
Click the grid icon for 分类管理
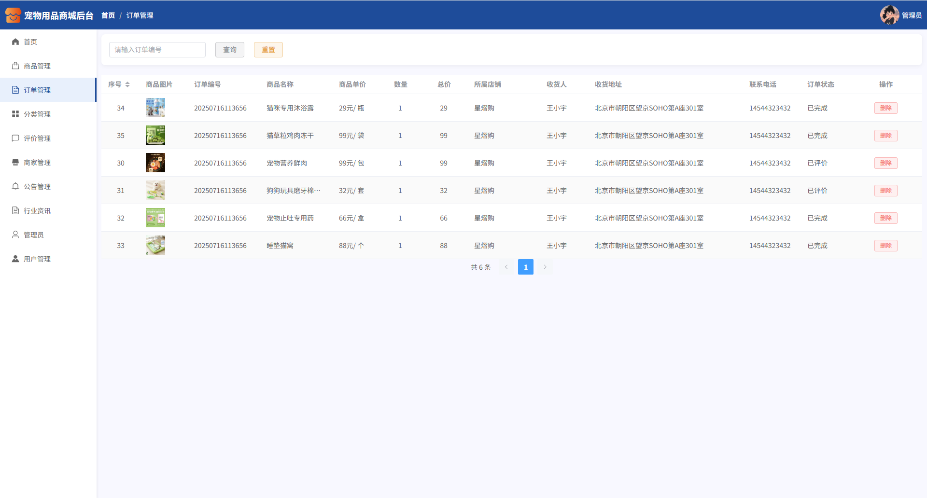(x=15, y=114)
